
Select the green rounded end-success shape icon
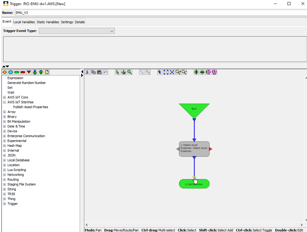17,72
